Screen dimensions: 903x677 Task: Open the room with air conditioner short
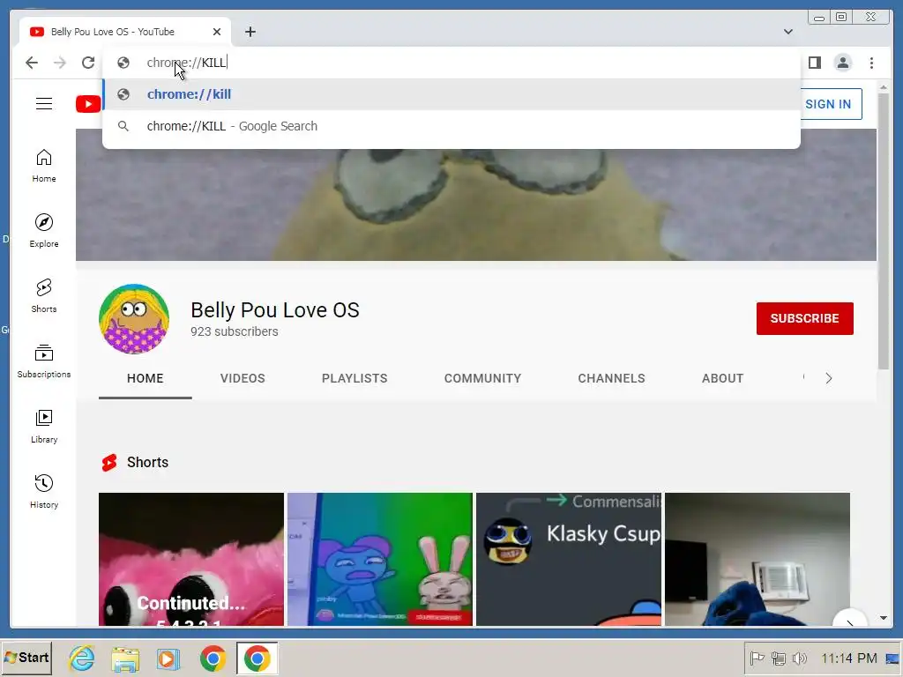757,559
